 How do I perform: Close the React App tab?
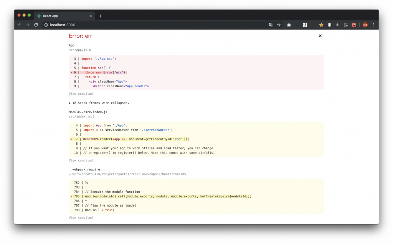tap(91, 16)
